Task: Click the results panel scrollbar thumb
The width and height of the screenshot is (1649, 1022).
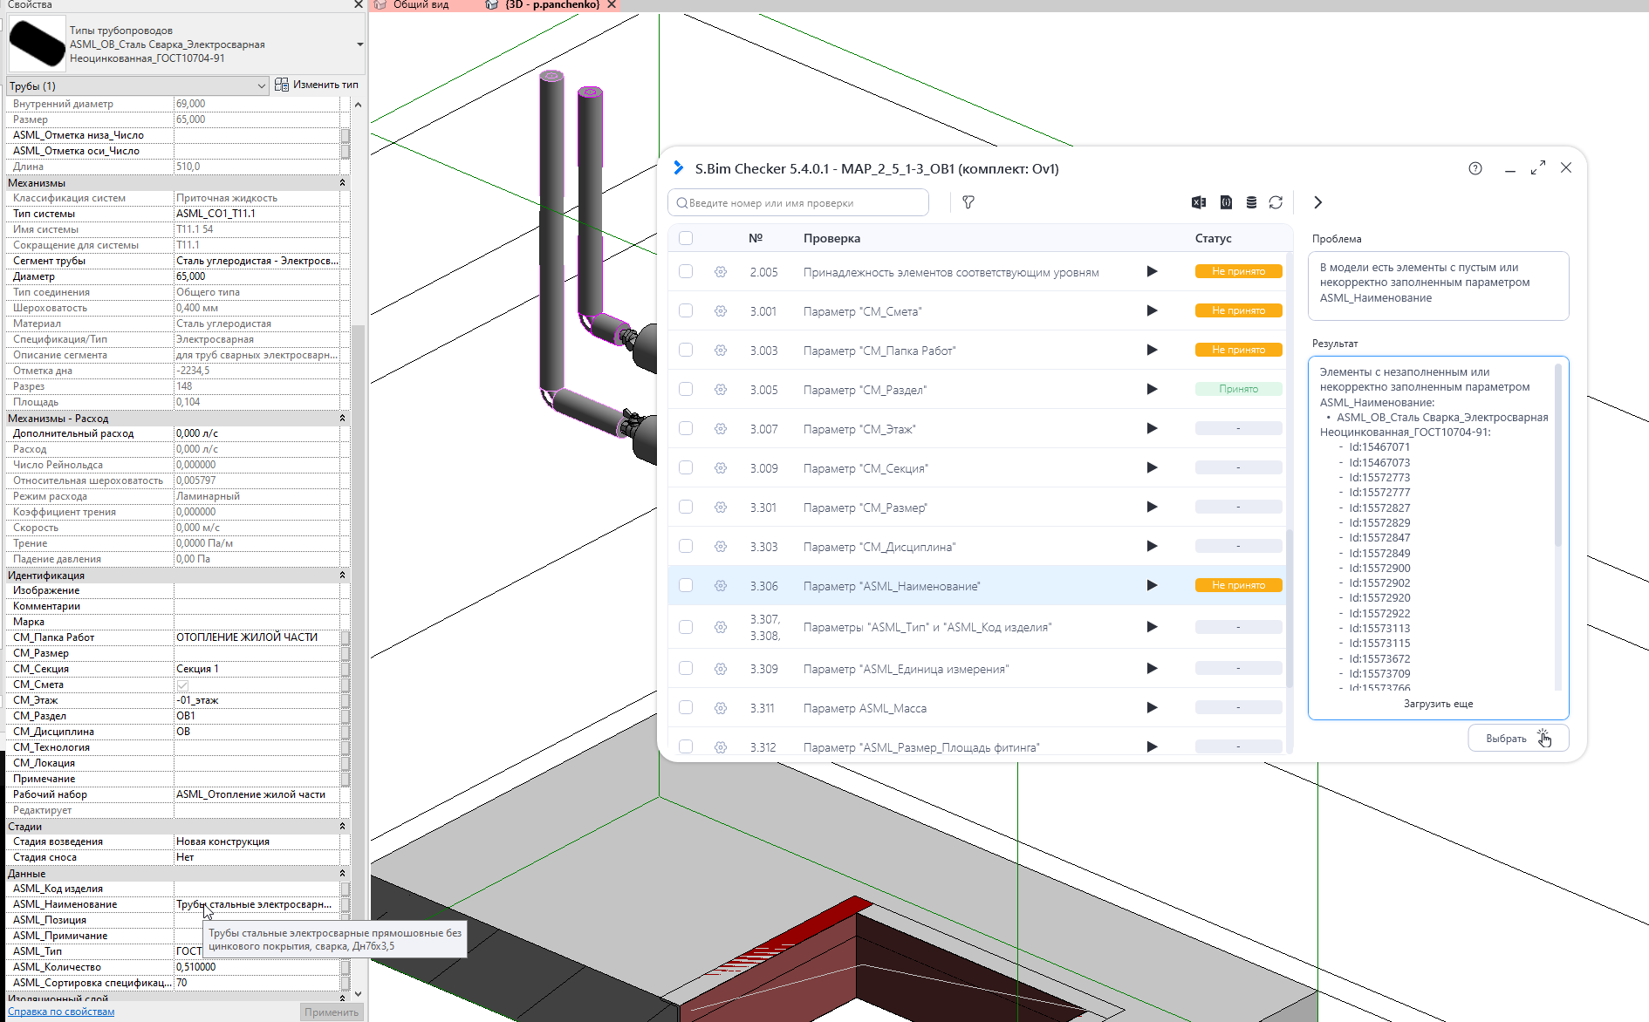Action: [1558, 454]
